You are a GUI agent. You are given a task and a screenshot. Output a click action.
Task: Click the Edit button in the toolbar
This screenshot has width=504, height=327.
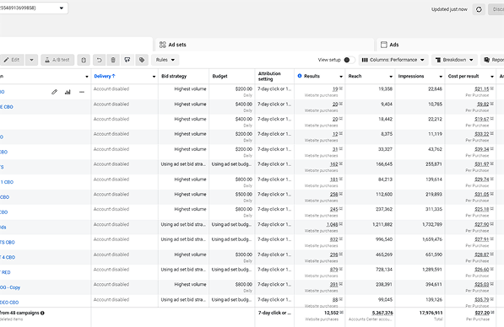[12, 60]
